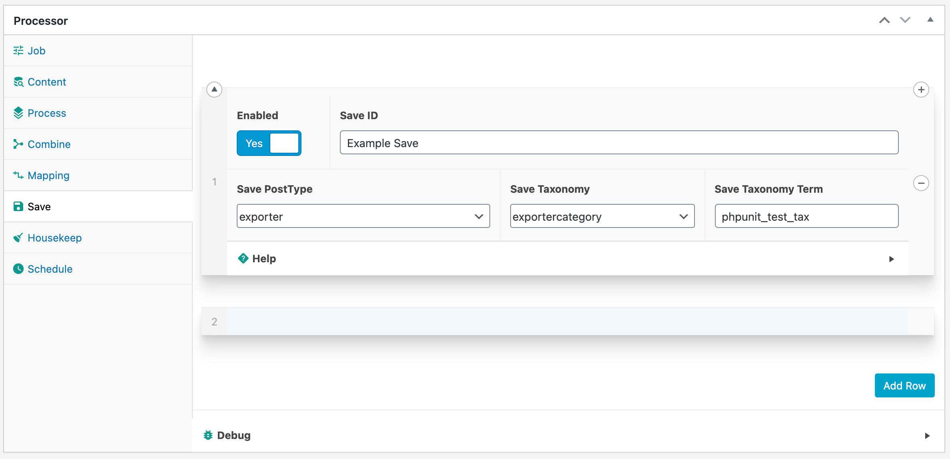This screenshot has width=950, height=459.
Task: Click row number 1 handle
Action: pyautogui.click(x=214, y=182)
